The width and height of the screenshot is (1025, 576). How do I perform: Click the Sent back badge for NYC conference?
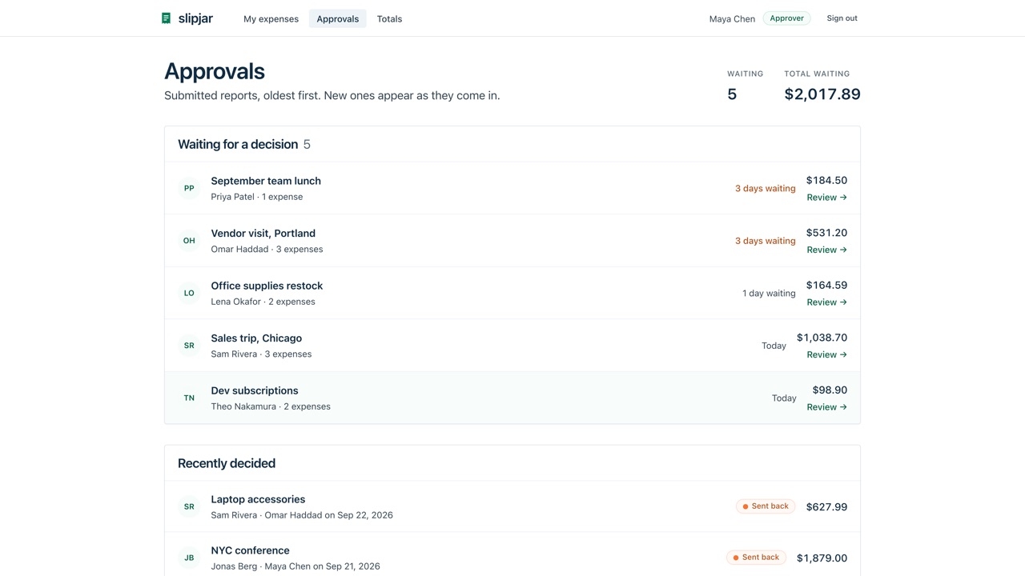pyautogui.click(x=756, y=558)
